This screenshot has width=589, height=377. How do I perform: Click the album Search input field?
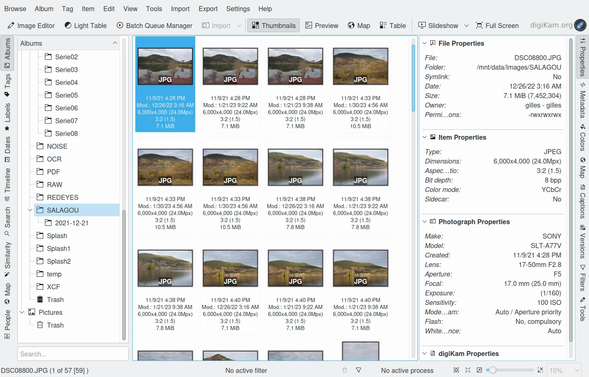pyautogui.click(x=73, y=354)
